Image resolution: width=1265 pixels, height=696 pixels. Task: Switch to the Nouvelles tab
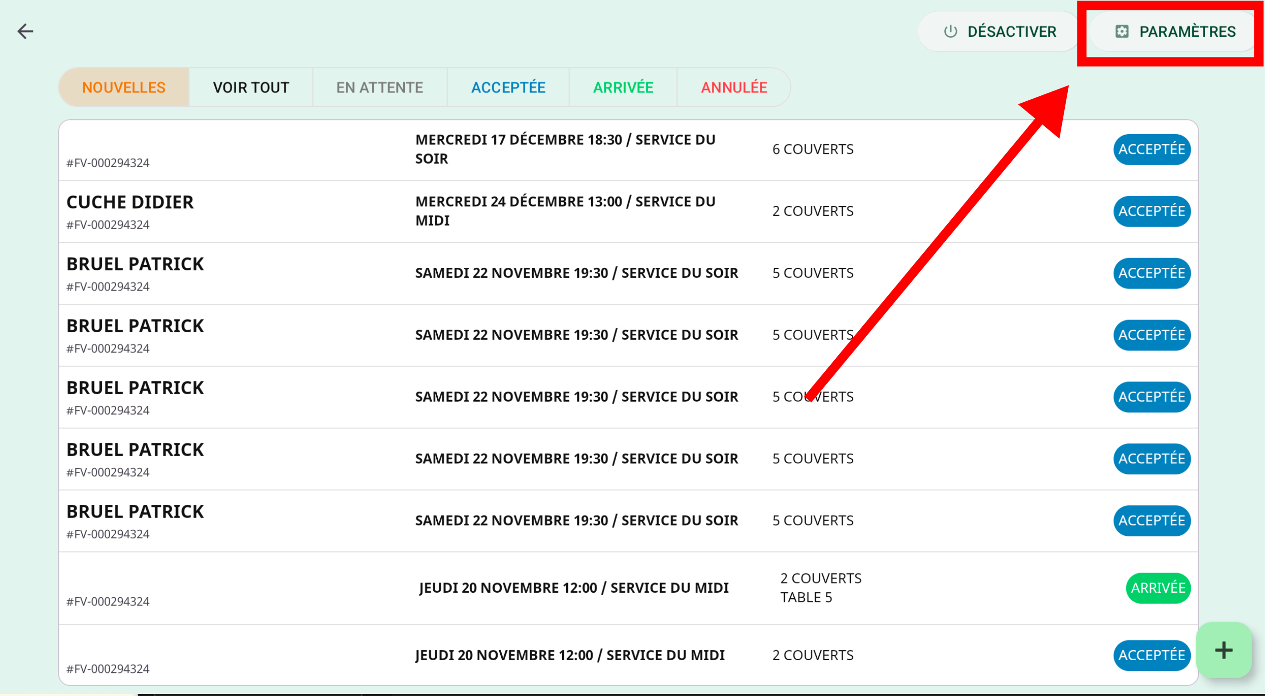coord(123,87)
